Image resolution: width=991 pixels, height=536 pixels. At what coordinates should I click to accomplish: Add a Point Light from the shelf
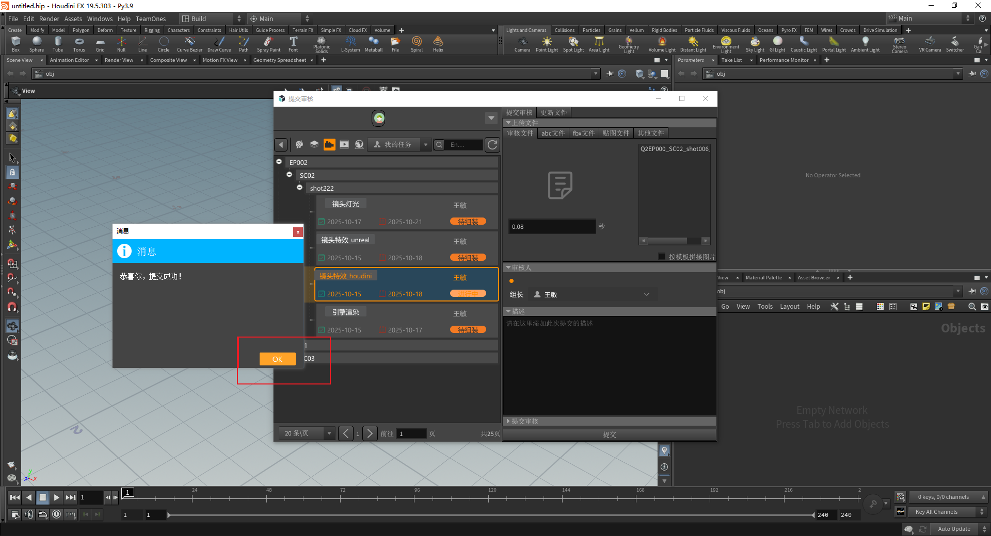click(547, 43)
